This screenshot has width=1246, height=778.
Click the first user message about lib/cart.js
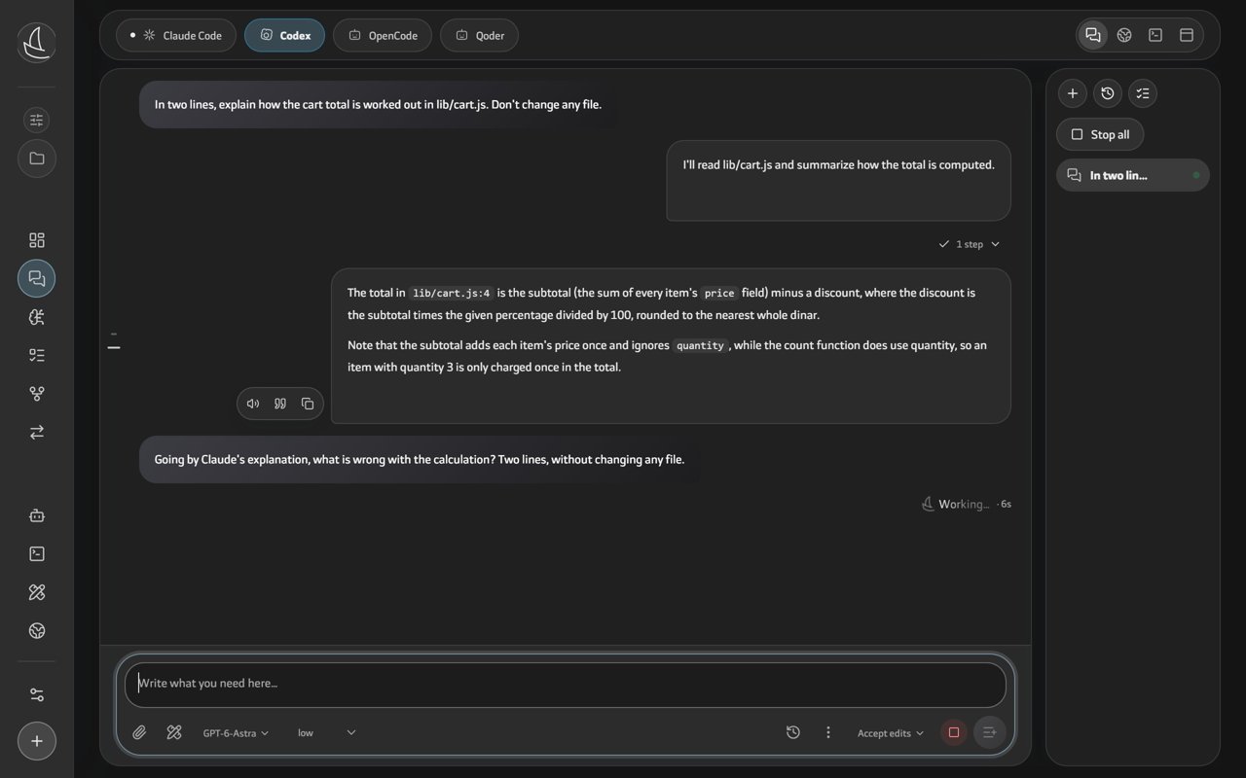pos(379,104)
